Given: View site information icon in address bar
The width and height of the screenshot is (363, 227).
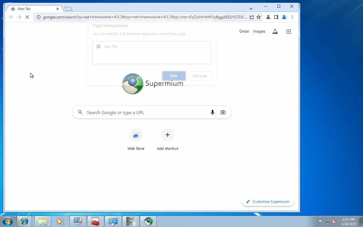Looking at the screenshot, I should tap(39, 17).
